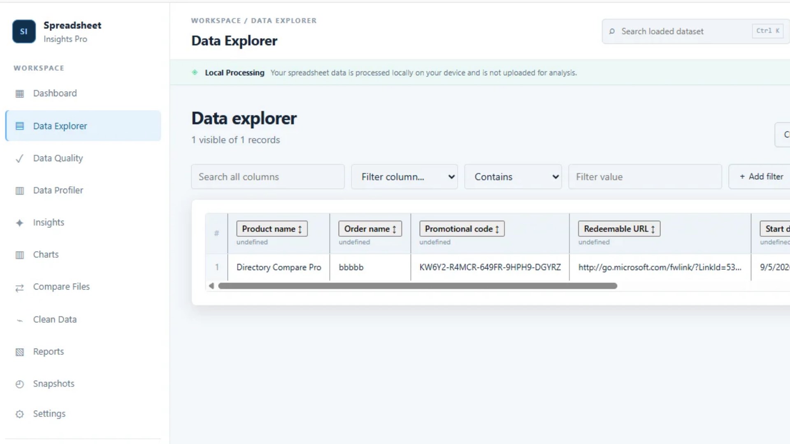
Task: Click the Reports sidebar icon
Action: [x=19, y=352]
